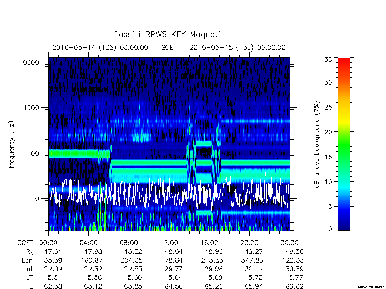Select the Rs value 49.56

pos(294,251)
